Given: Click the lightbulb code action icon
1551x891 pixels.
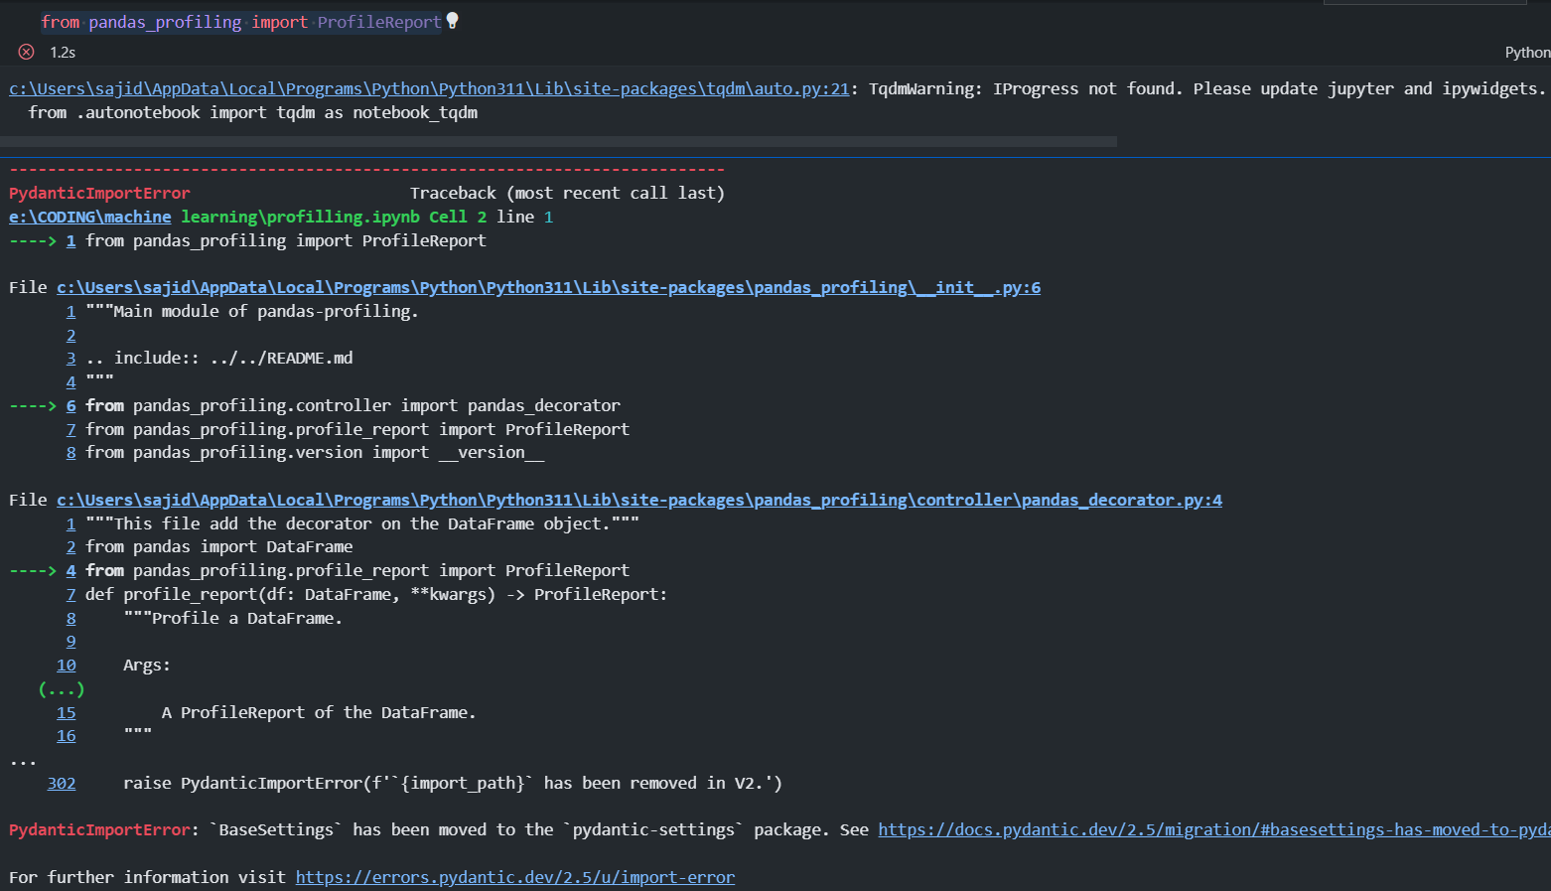Looking at the screenshot, I should 453,20.
